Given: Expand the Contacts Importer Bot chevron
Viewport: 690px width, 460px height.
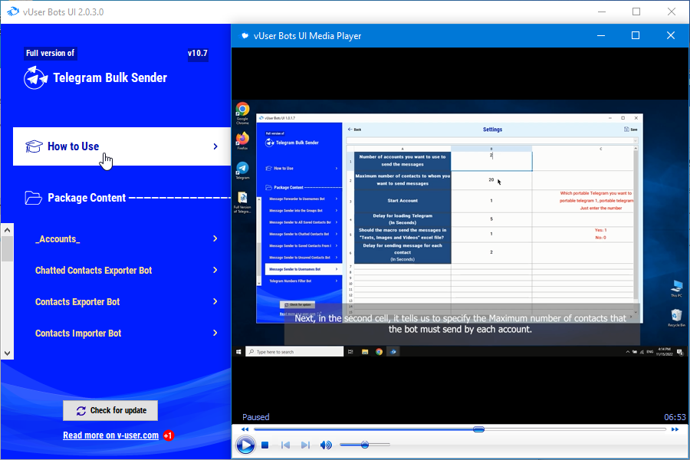Looking at the screenshot, I should (215, 333).
